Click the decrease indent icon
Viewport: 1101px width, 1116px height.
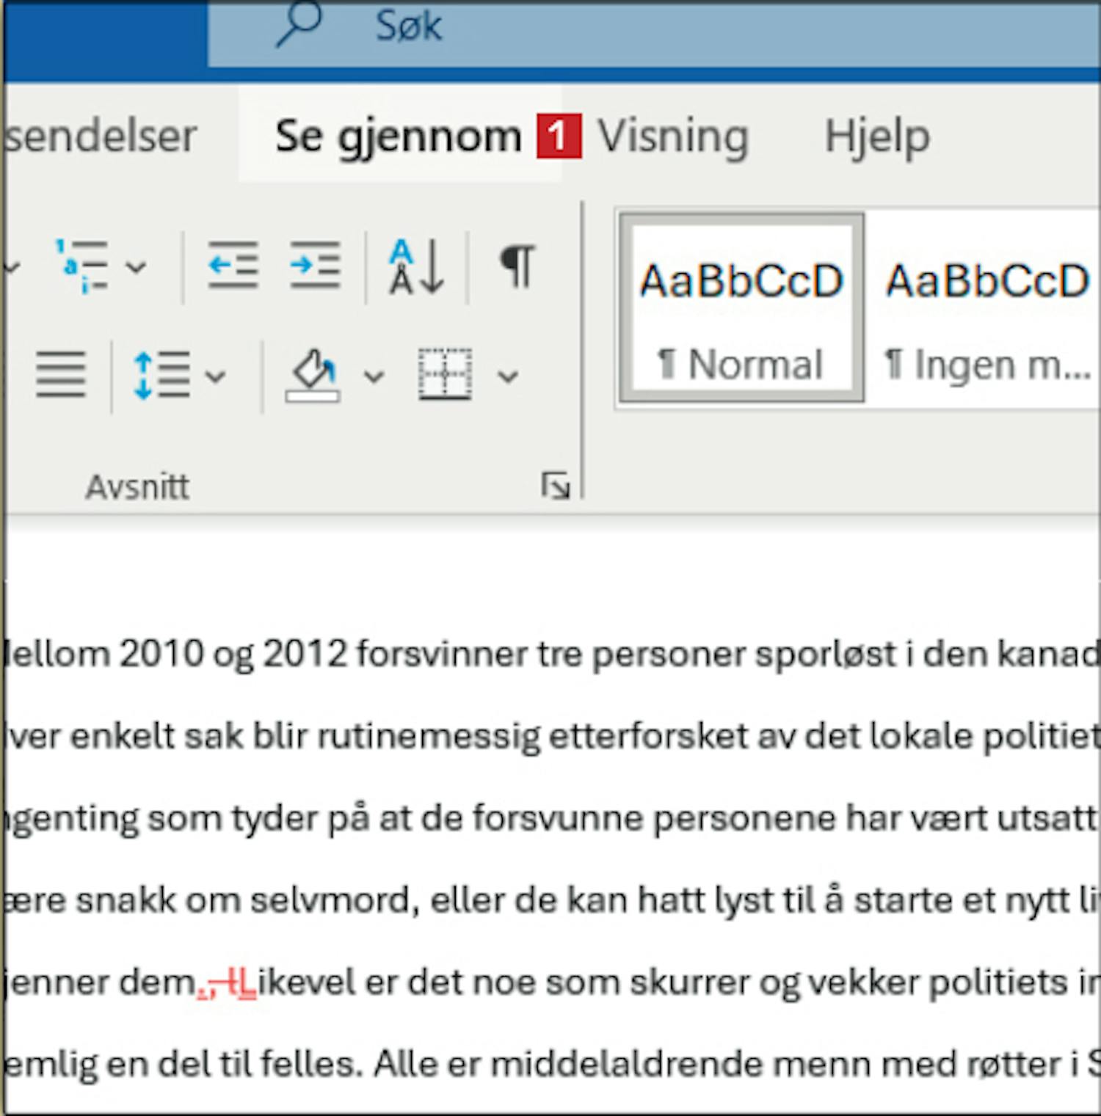coord(232,266)
